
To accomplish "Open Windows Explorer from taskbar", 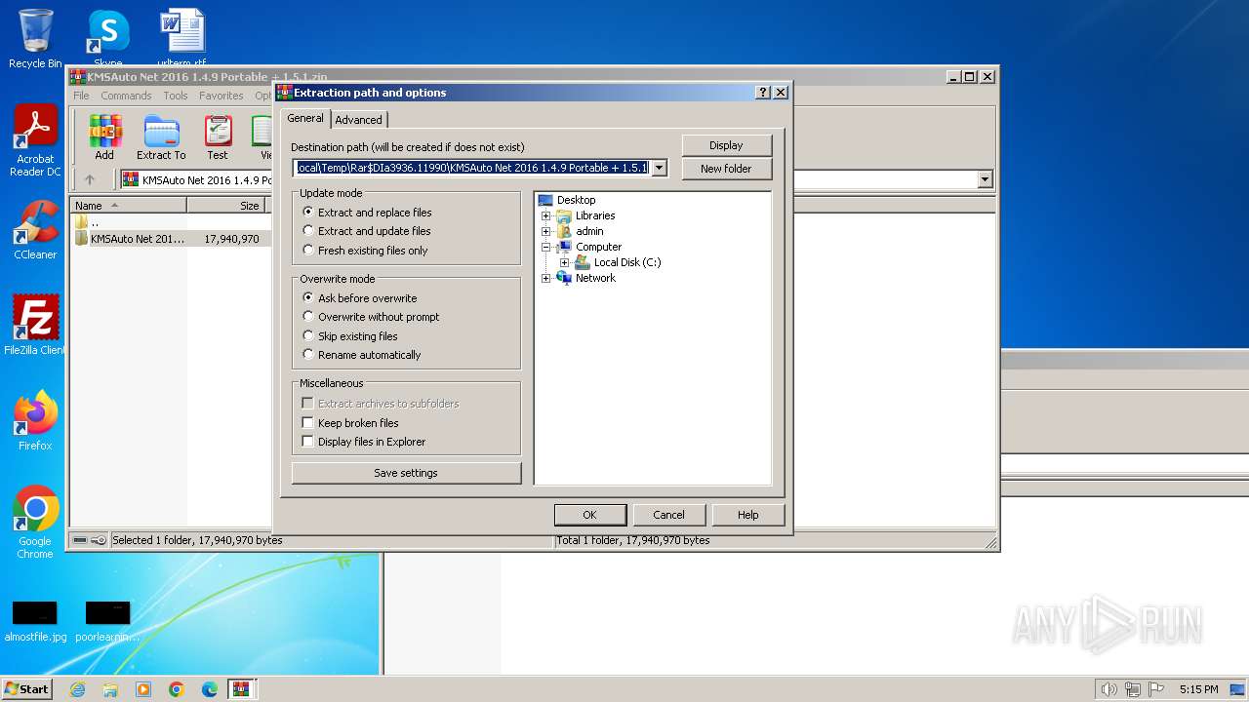I will (110, 689).
